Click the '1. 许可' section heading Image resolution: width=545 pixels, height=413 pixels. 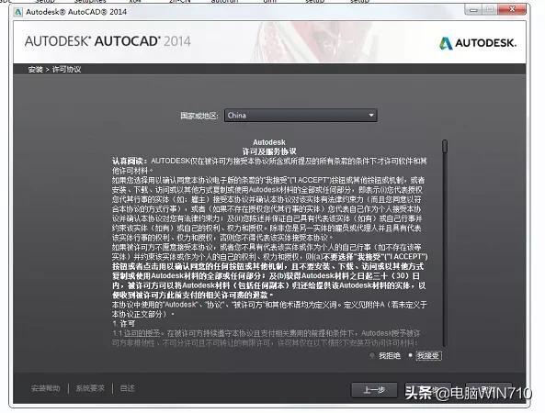pos(124,324)
